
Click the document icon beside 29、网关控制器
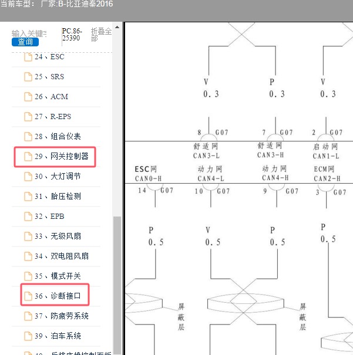(28, 157)
